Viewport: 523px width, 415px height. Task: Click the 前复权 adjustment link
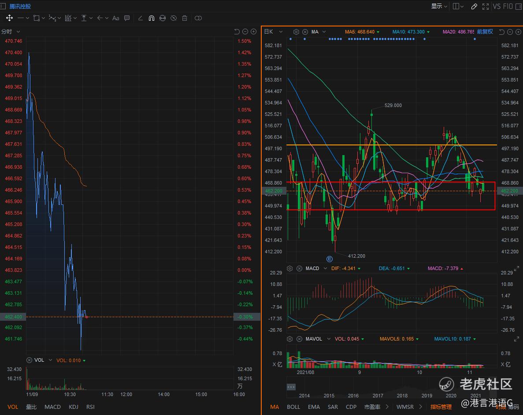485,32
